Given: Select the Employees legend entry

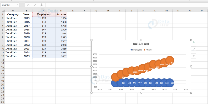Looking at the screenshot, I should click(x=136, y=50).
